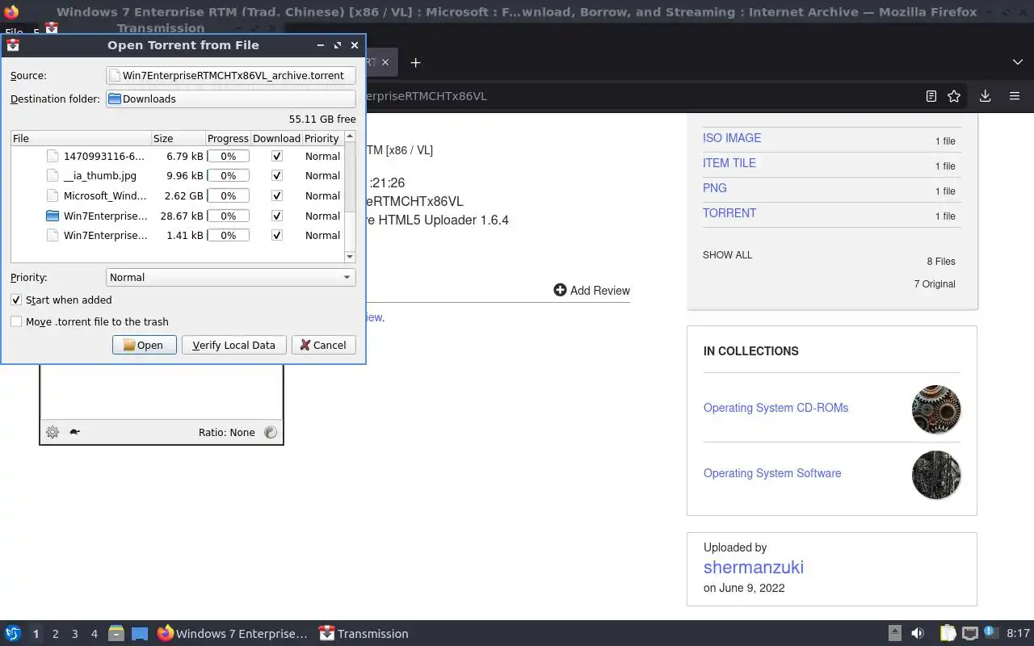1034x646 pixels.
Task: Expand SHOW ALL files list
Action: [x=727, y=254]
